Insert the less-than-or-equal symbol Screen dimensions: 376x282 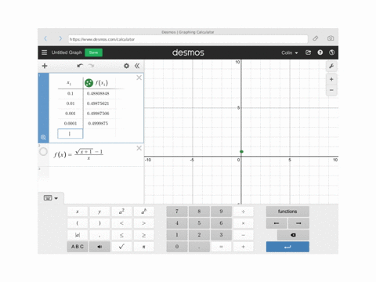pos(121,235)
